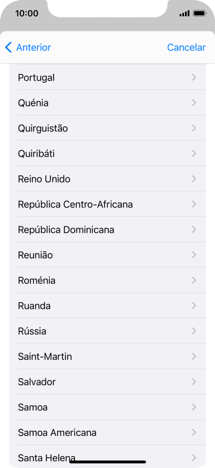
Task: Pick Ruanda from the list
Action: [x=107, y=306]
